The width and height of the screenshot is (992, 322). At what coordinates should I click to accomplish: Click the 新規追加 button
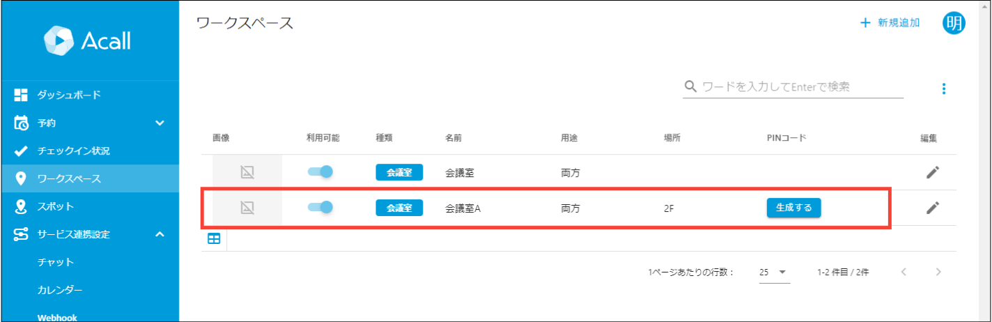tap(890, 23)
